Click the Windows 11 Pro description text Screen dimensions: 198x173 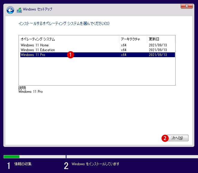(x=31, y=92)
